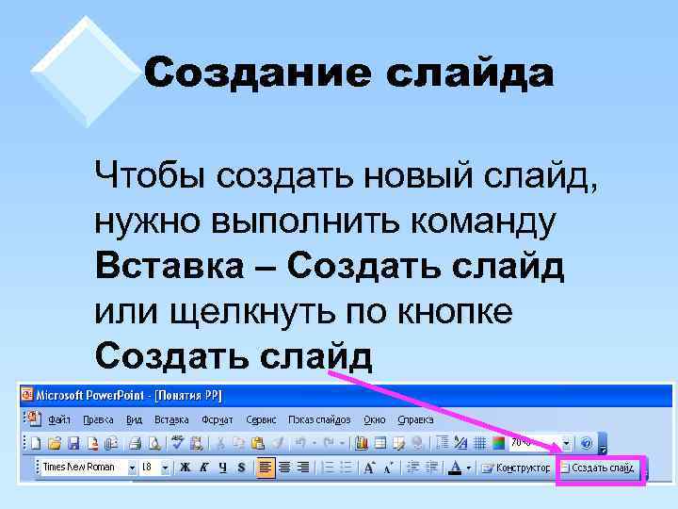The image size is (678, 509).
Task: Select the Format Painter brush icon
Action: click(x=277, y=443)
